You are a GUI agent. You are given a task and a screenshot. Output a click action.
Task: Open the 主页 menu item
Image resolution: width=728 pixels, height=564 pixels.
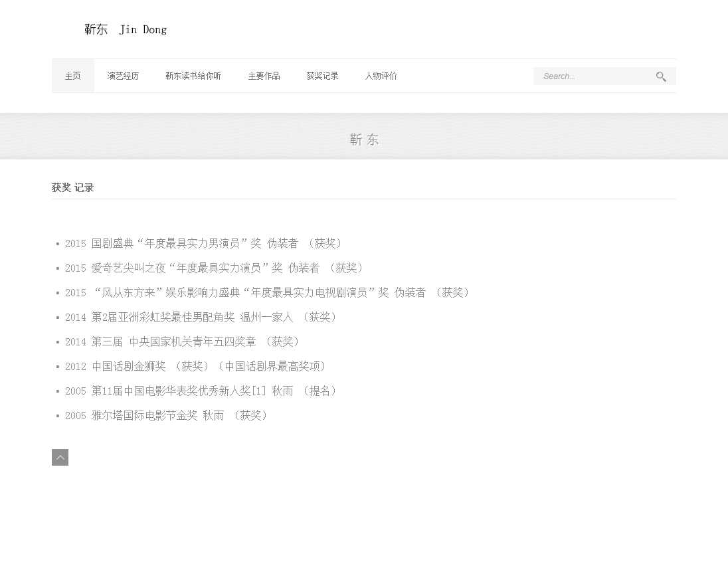(x=73, y=76)
